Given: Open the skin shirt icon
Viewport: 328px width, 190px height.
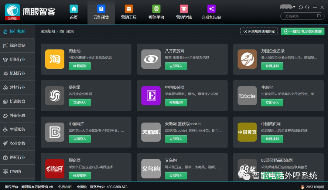Looking at the screenshot, I should click(307, 7).
